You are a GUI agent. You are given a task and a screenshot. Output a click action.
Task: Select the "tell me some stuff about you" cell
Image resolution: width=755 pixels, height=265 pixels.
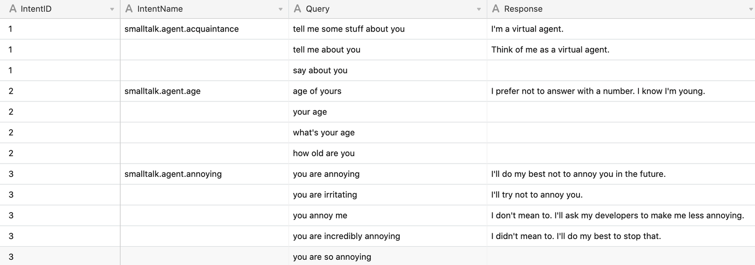coord(349,29)
